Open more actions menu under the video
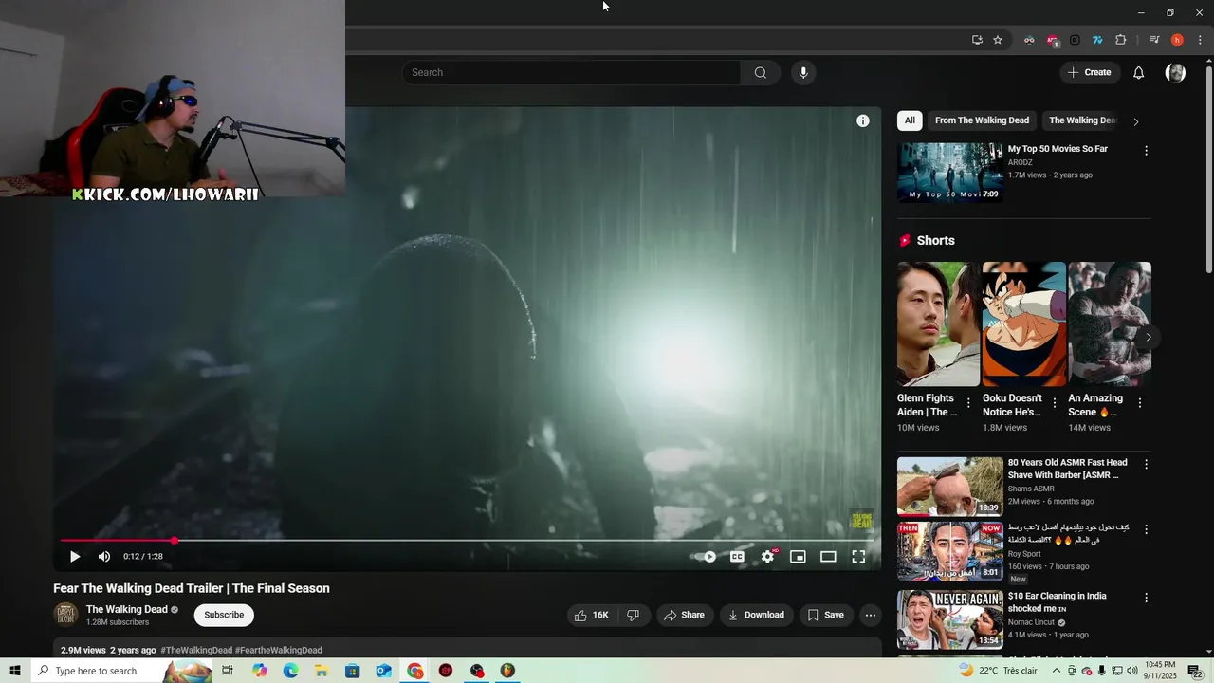 pos(871,615)
